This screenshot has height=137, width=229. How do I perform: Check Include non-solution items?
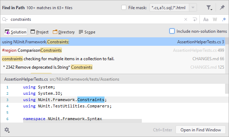click(x=172, y=31)
